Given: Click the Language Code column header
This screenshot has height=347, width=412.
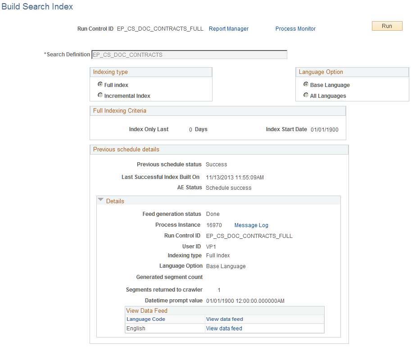Looking at the screenshot, I should click(145, 319).
